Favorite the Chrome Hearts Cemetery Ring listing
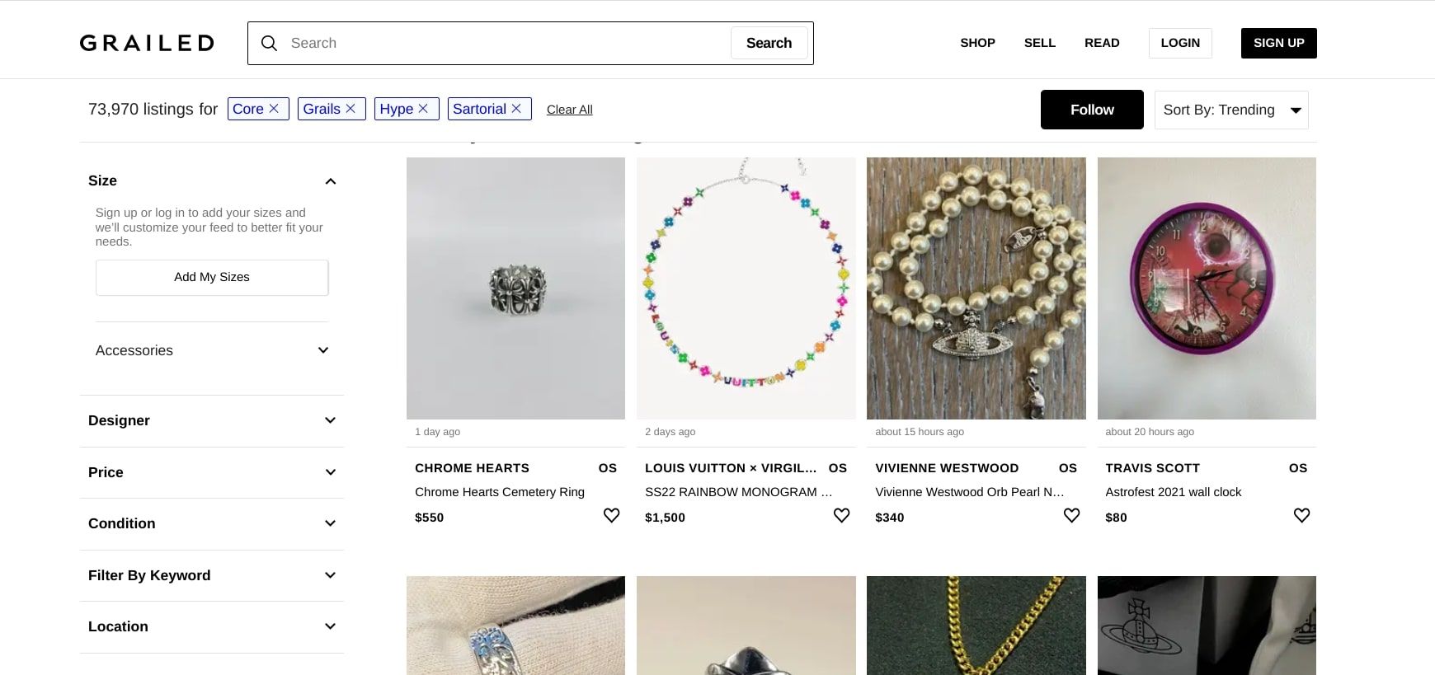This screenshot has height=675, width=1435. [611, 515]
